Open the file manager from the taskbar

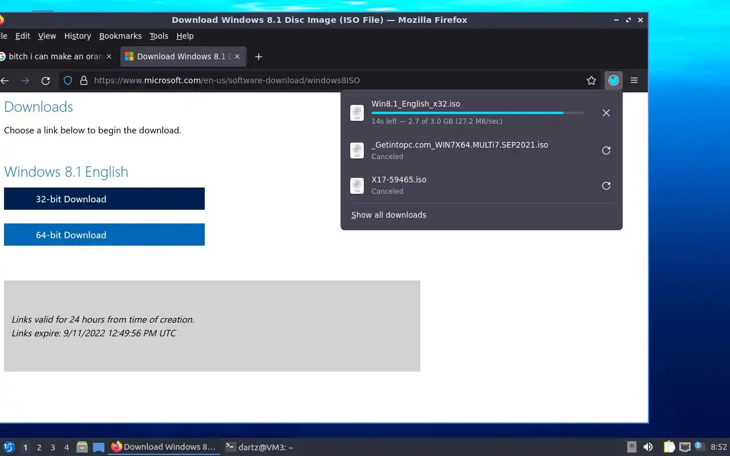pos(82,447)
